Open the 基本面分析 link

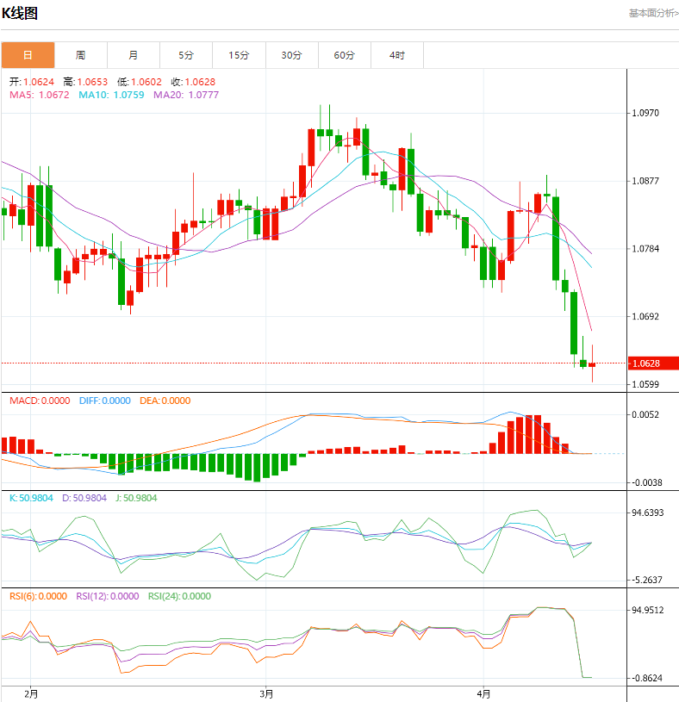[652, 13]
